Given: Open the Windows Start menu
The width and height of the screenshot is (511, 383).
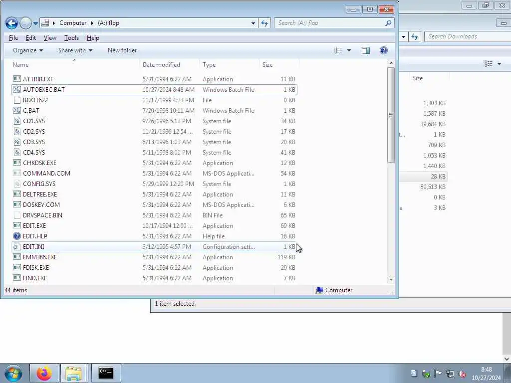Looking at the screenshot, I should pos(13,373).
